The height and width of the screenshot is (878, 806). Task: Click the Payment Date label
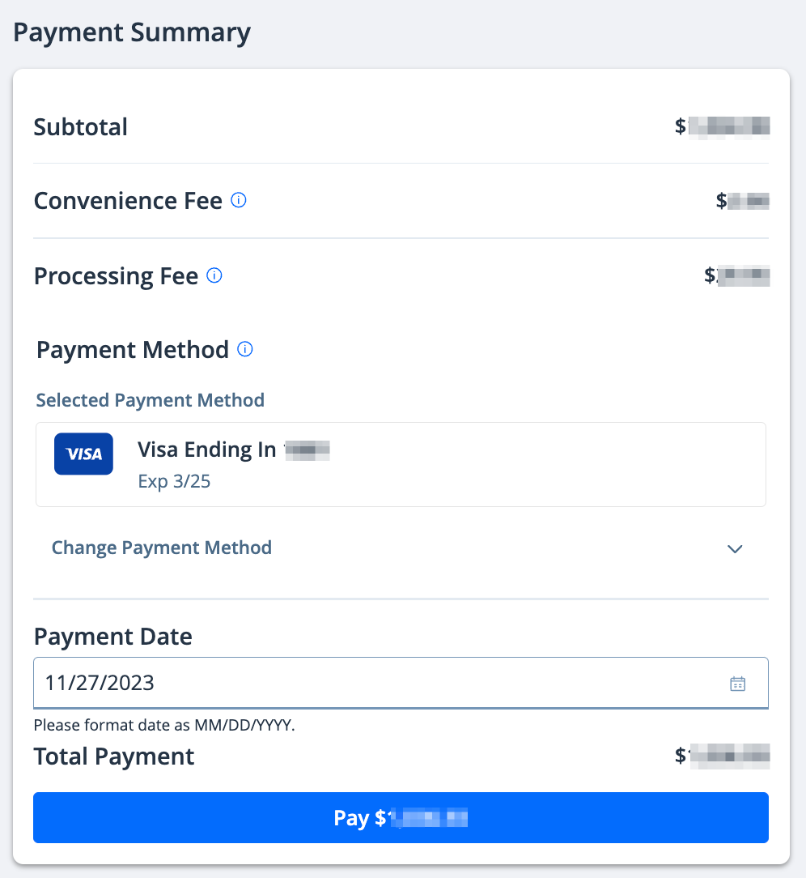tap(113, 637)
